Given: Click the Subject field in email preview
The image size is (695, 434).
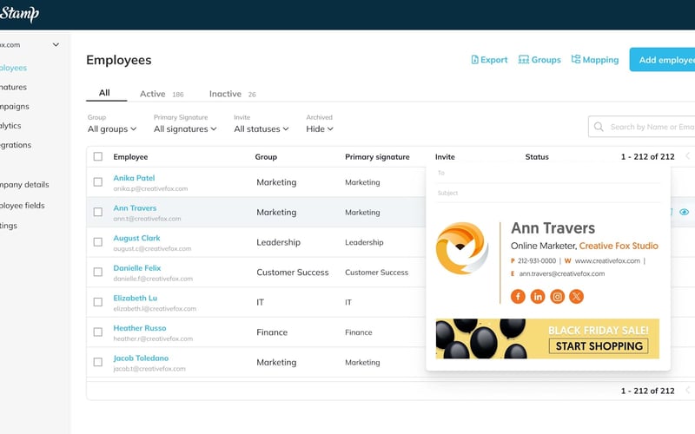Looking at the screenshot, I should coord(548,193).
